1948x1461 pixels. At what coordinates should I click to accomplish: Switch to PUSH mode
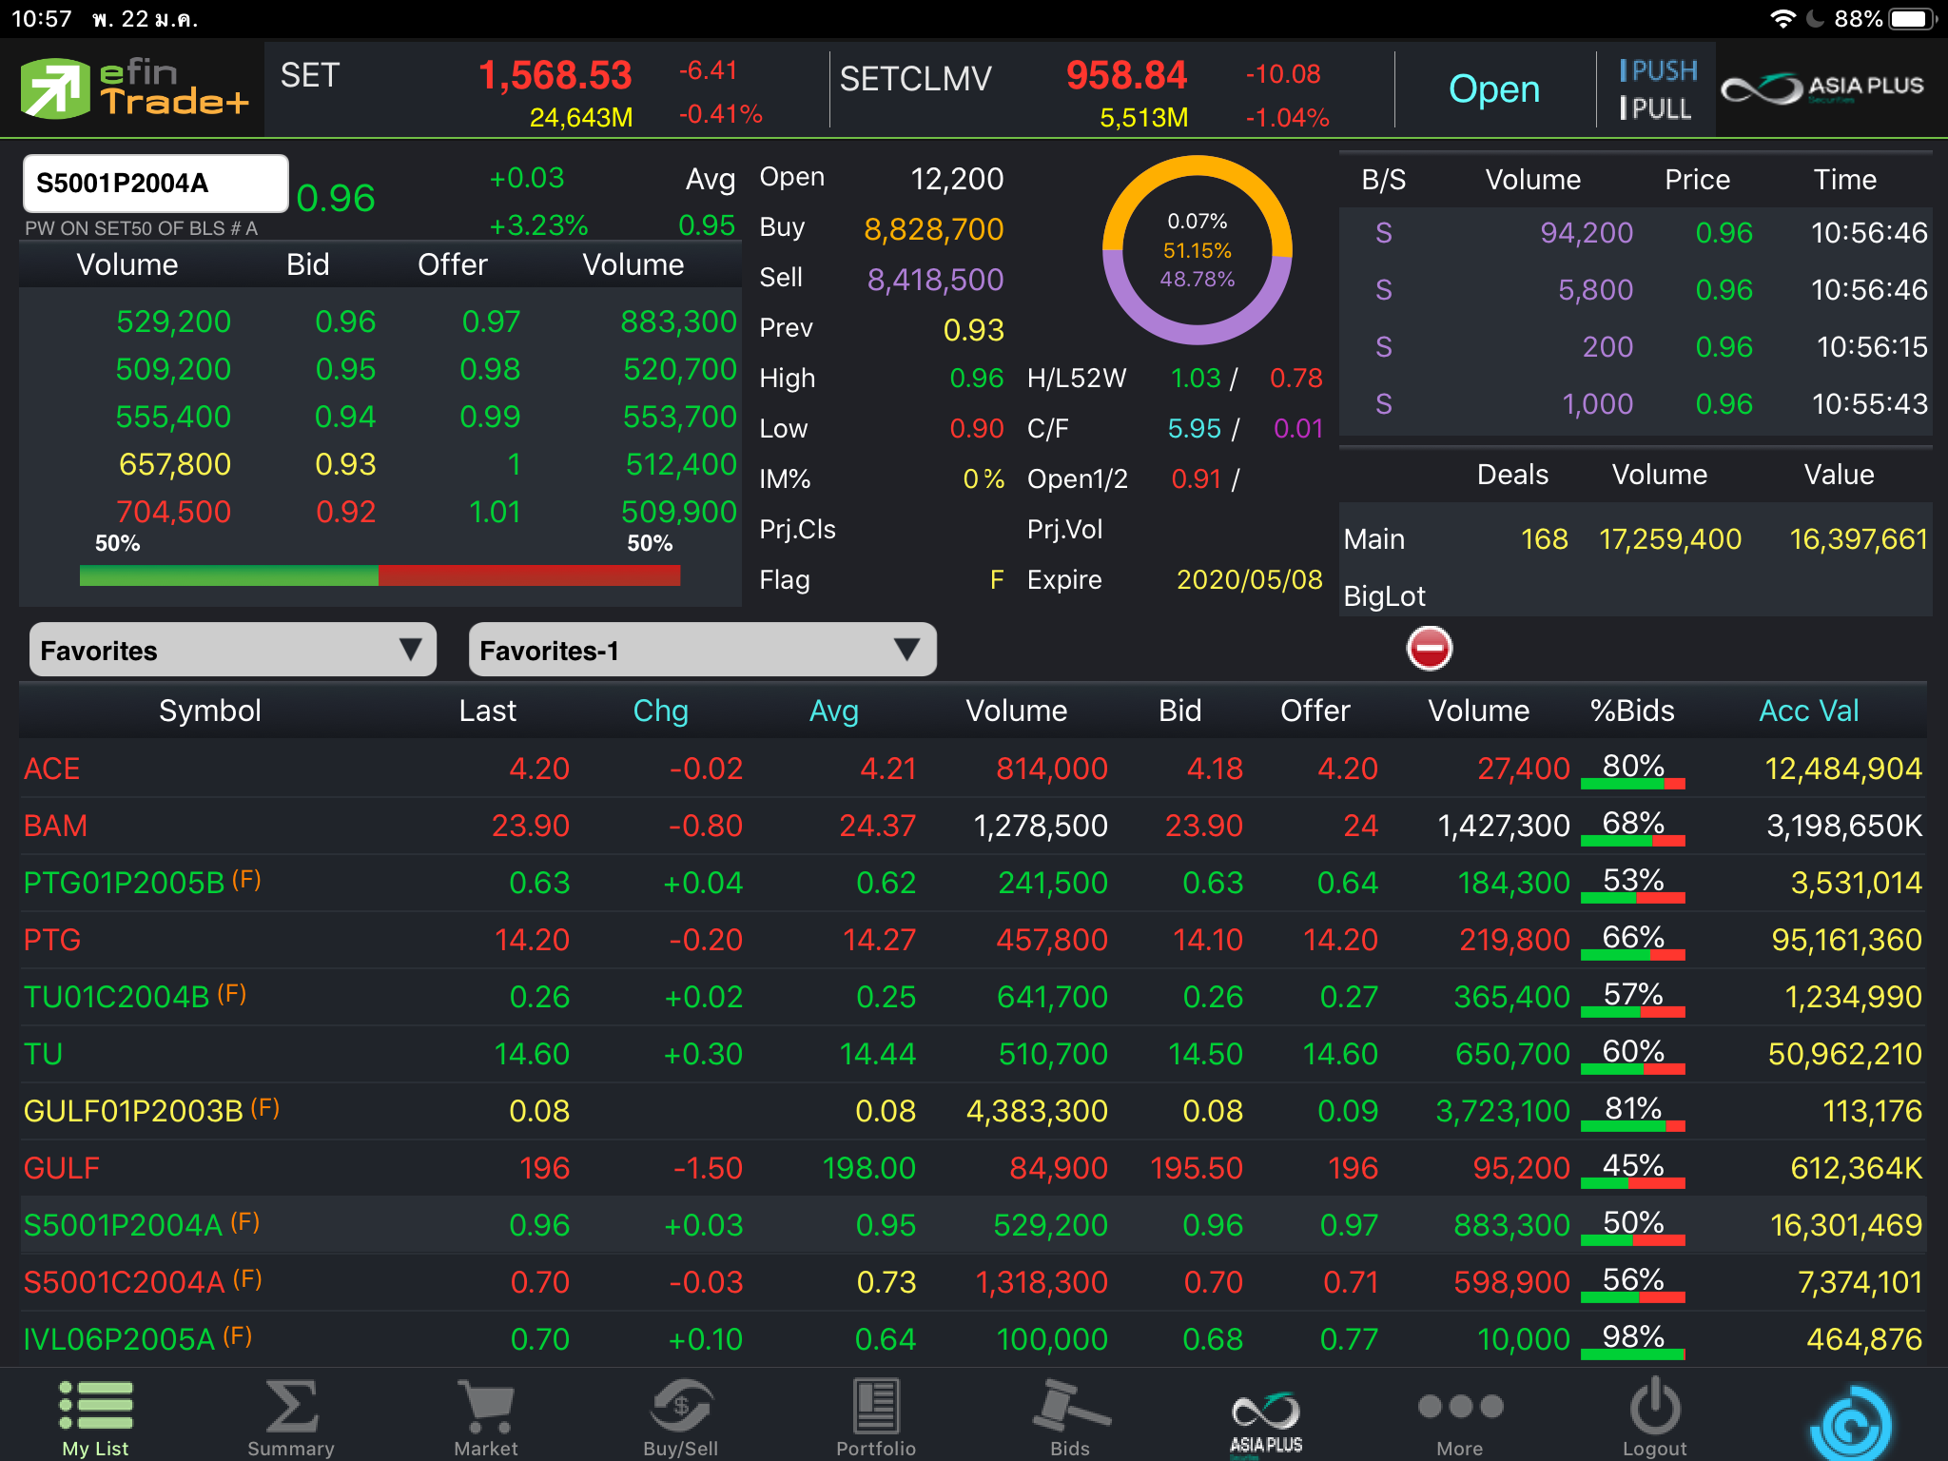(1659, 71)
